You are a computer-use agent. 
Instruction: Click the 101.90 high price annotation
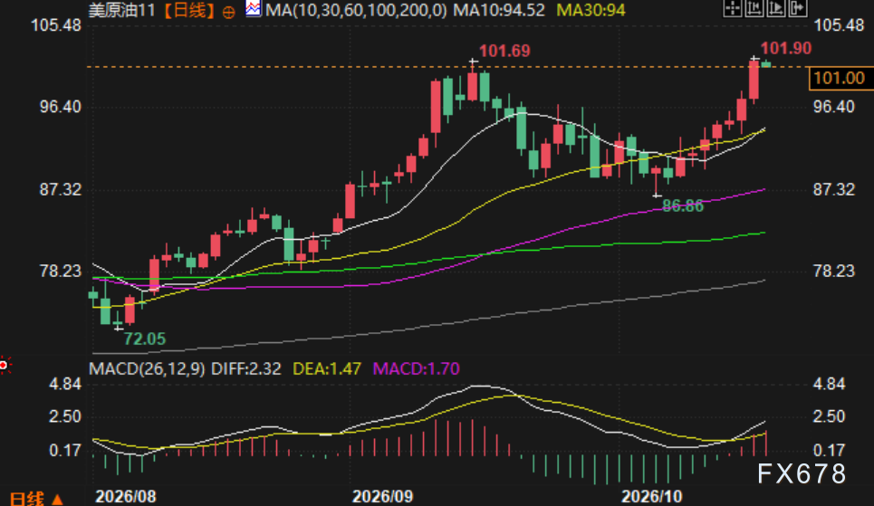[x=786, y=49]
